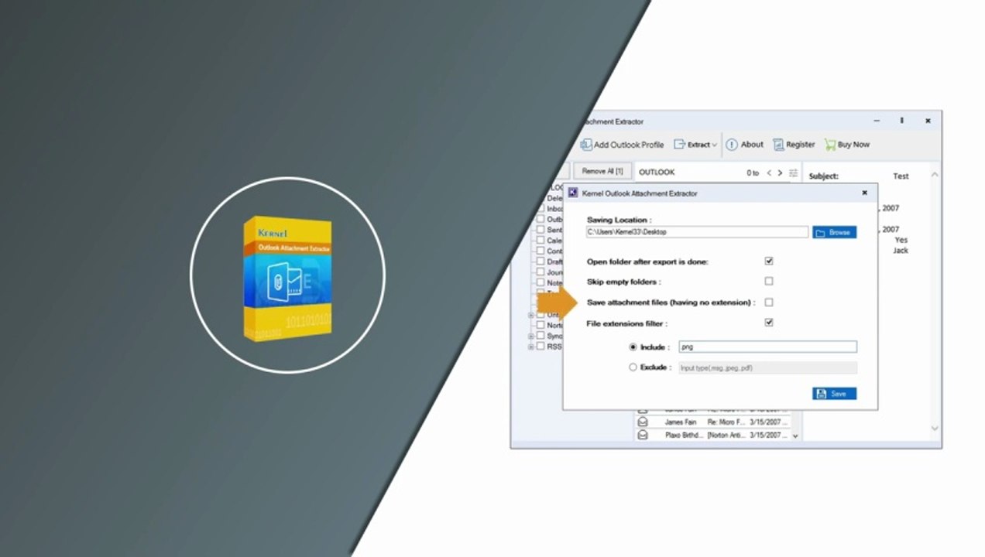Viewport: 985px width, 557px height.
Task: Click the Saving Location path field
Action: (697, 232)
